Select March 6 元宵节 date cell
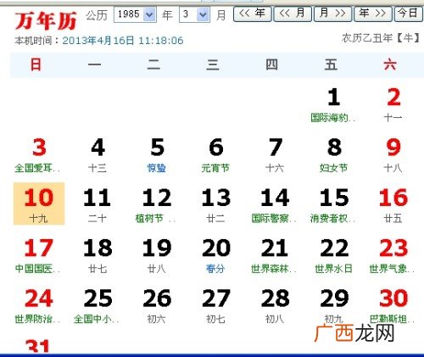The height and width of the screenshot is (357, 424). (x=216, y=154)
